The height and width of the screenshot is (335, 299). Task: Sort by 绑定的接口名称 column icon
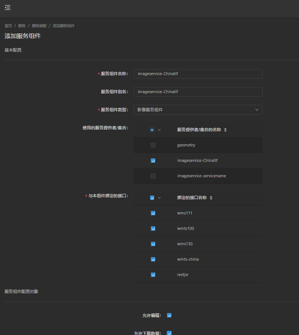(x=211, y=198)
